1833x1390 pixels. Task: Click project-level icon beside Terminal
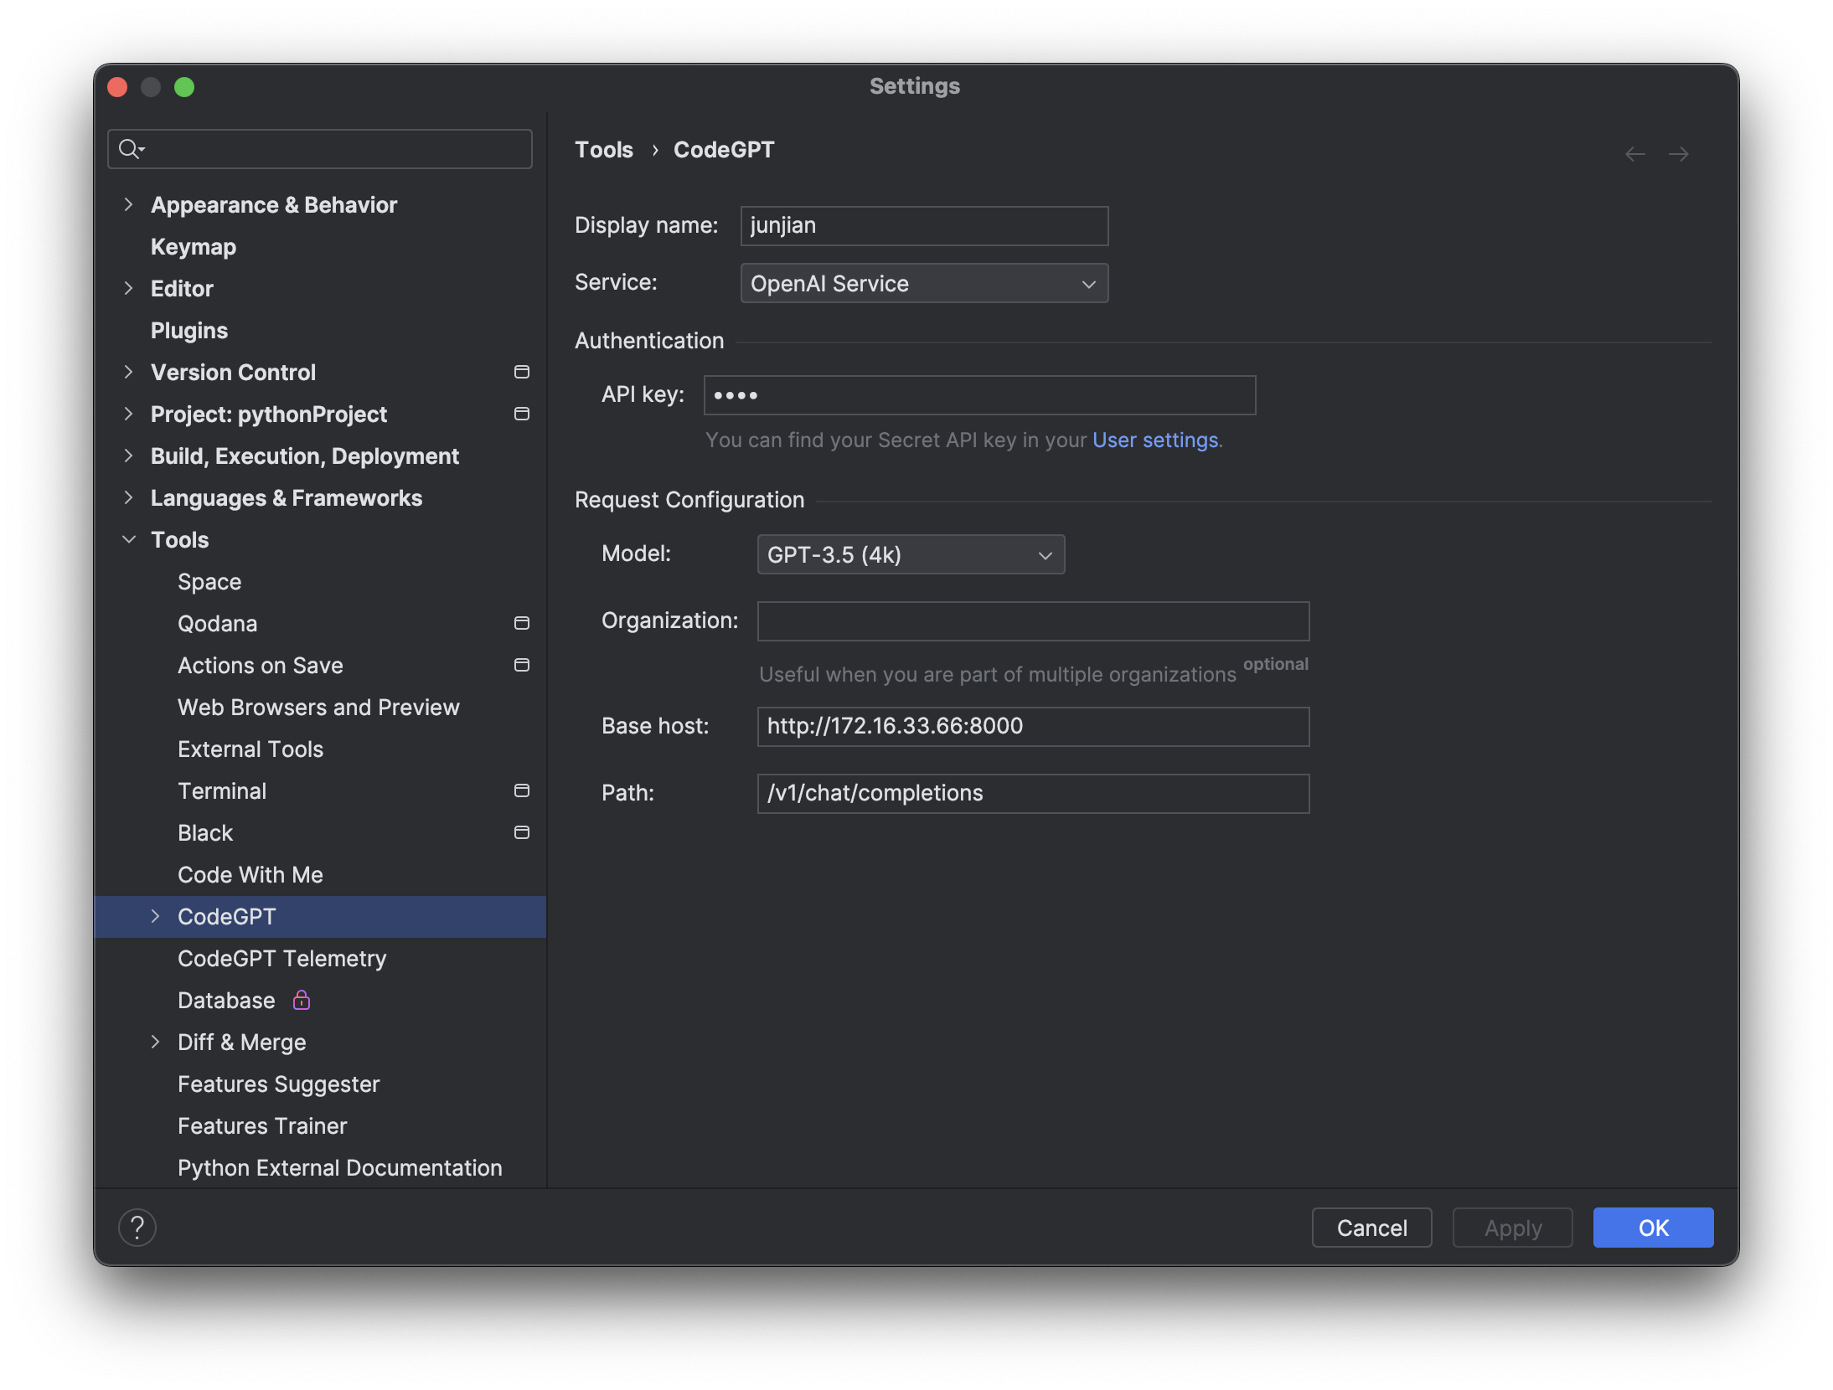coord(521,790)
